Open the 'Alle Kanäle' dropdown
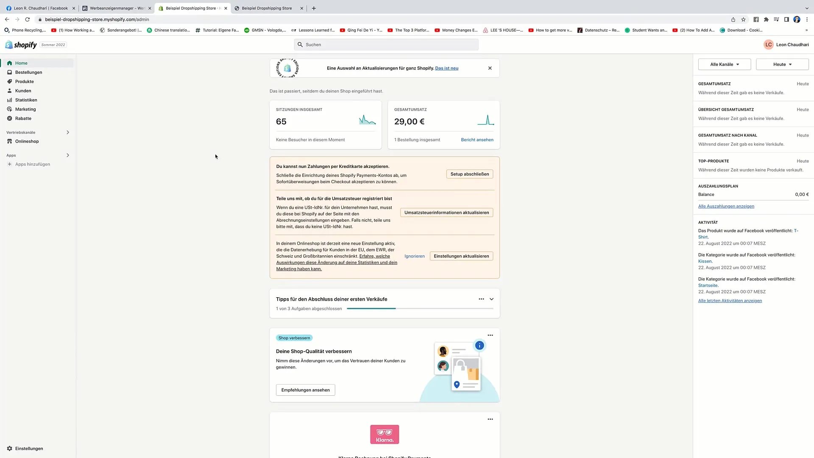Image resolution: width=814 pixels, height=458 pixels. pyautogui.click(x=725, y=64)
